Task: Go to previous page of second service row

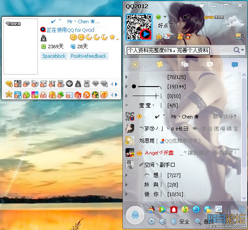Action: coord(112,95)
